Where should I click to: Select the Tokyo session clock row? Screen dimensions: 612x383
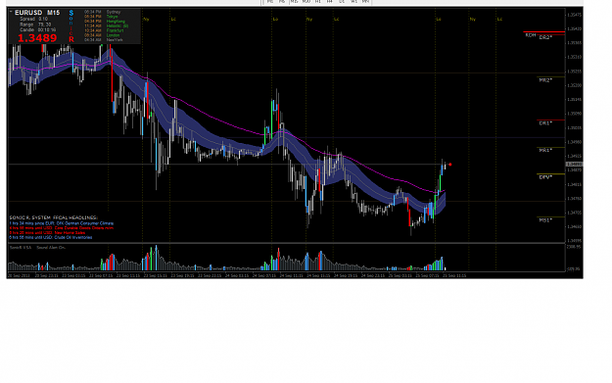point(101,17)
